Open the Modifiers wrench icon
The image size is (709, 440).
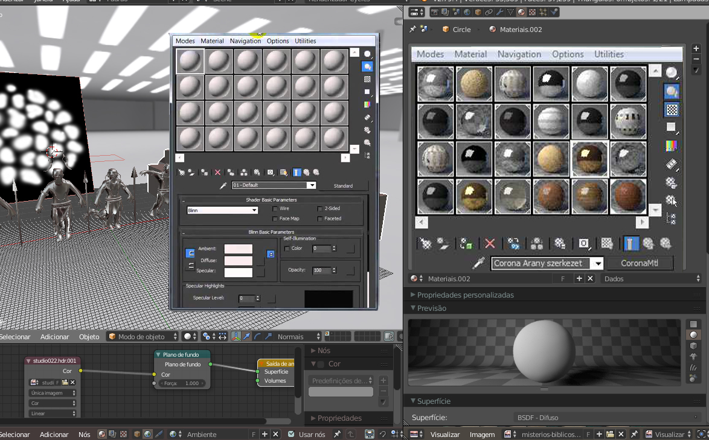point(499,12)
